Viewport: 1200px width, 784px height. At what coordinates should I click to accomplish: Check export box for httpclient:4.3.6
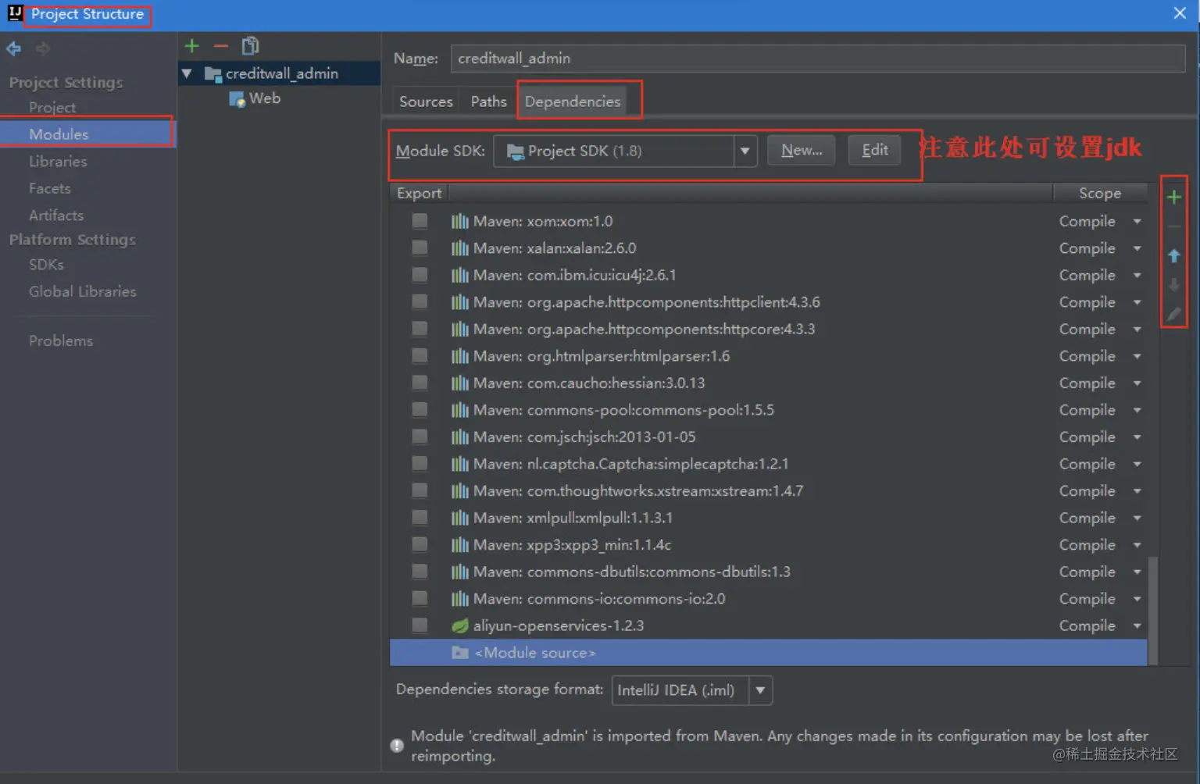420,302
